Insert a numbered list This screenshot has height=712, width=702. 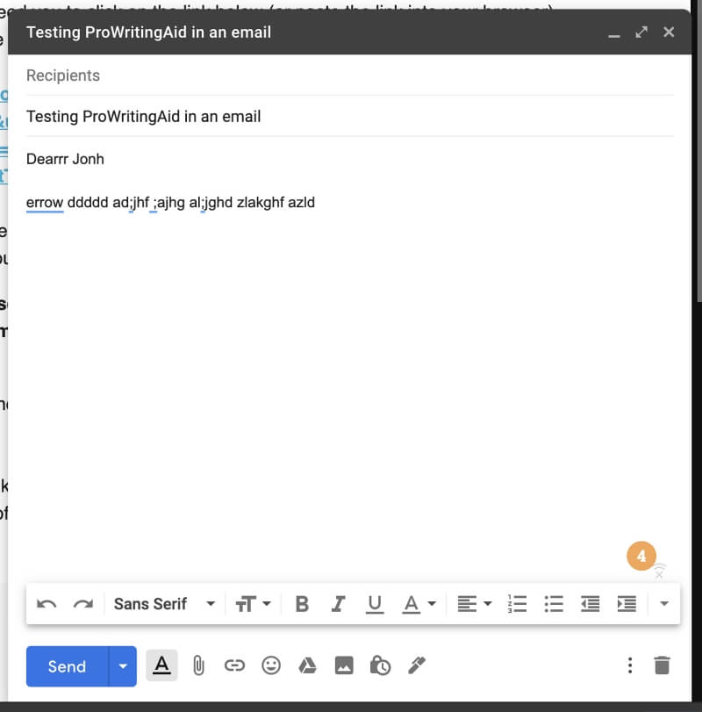coord(518,604)
